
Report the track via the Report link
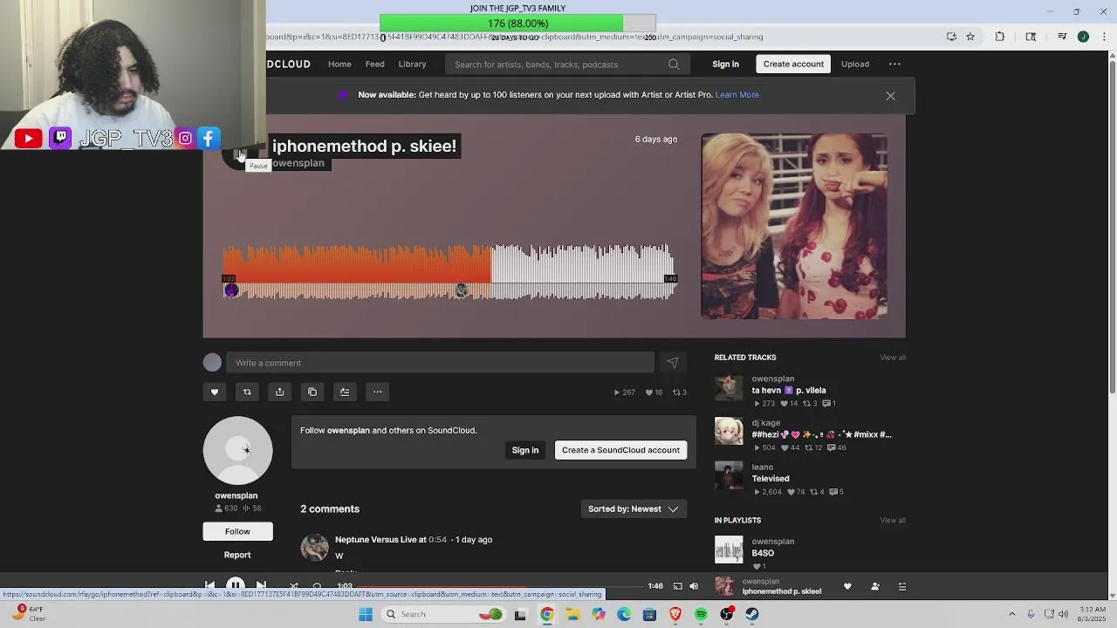point(237,555)
